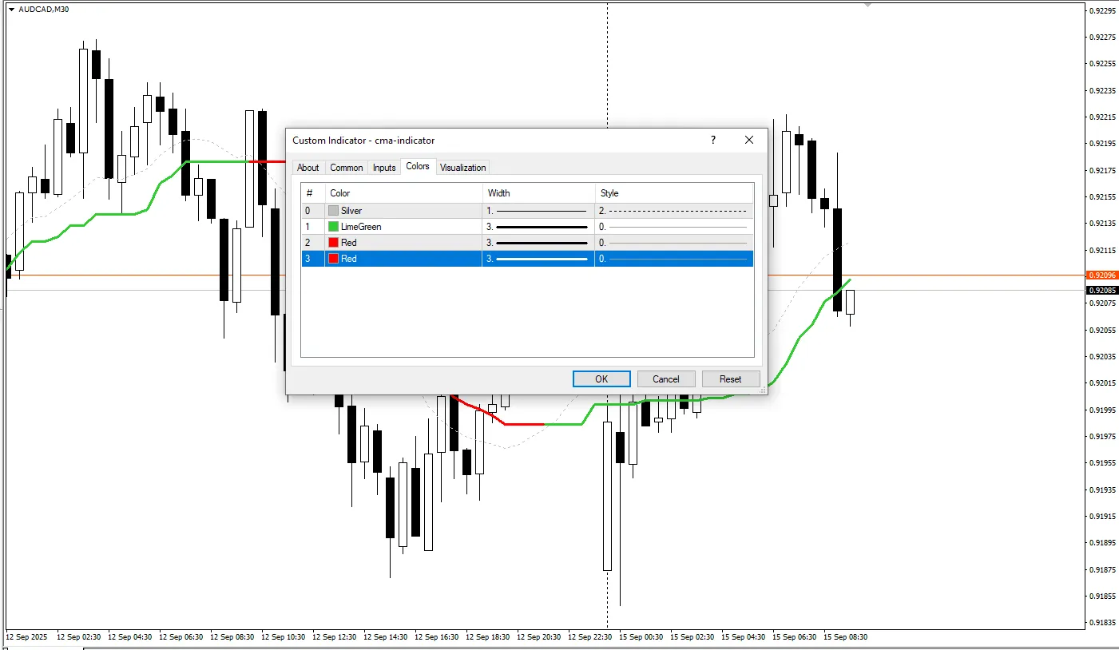This screenshot has height=650, width=1119.
Task: Open the style setting for row 2
Action: pyautogui.click(x=674, y=243)
